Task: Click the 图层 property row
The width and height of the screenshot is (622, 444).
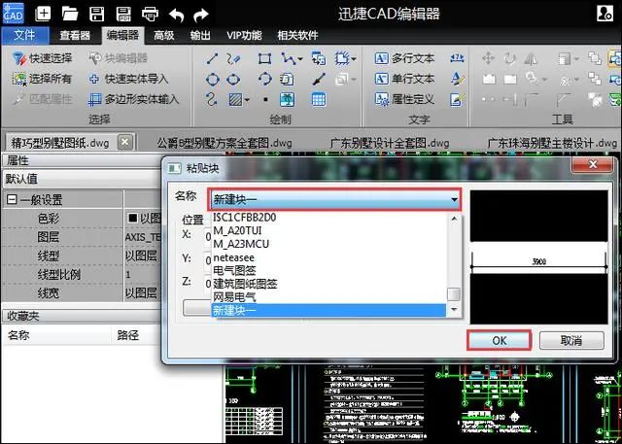Action: pos(82,237)
